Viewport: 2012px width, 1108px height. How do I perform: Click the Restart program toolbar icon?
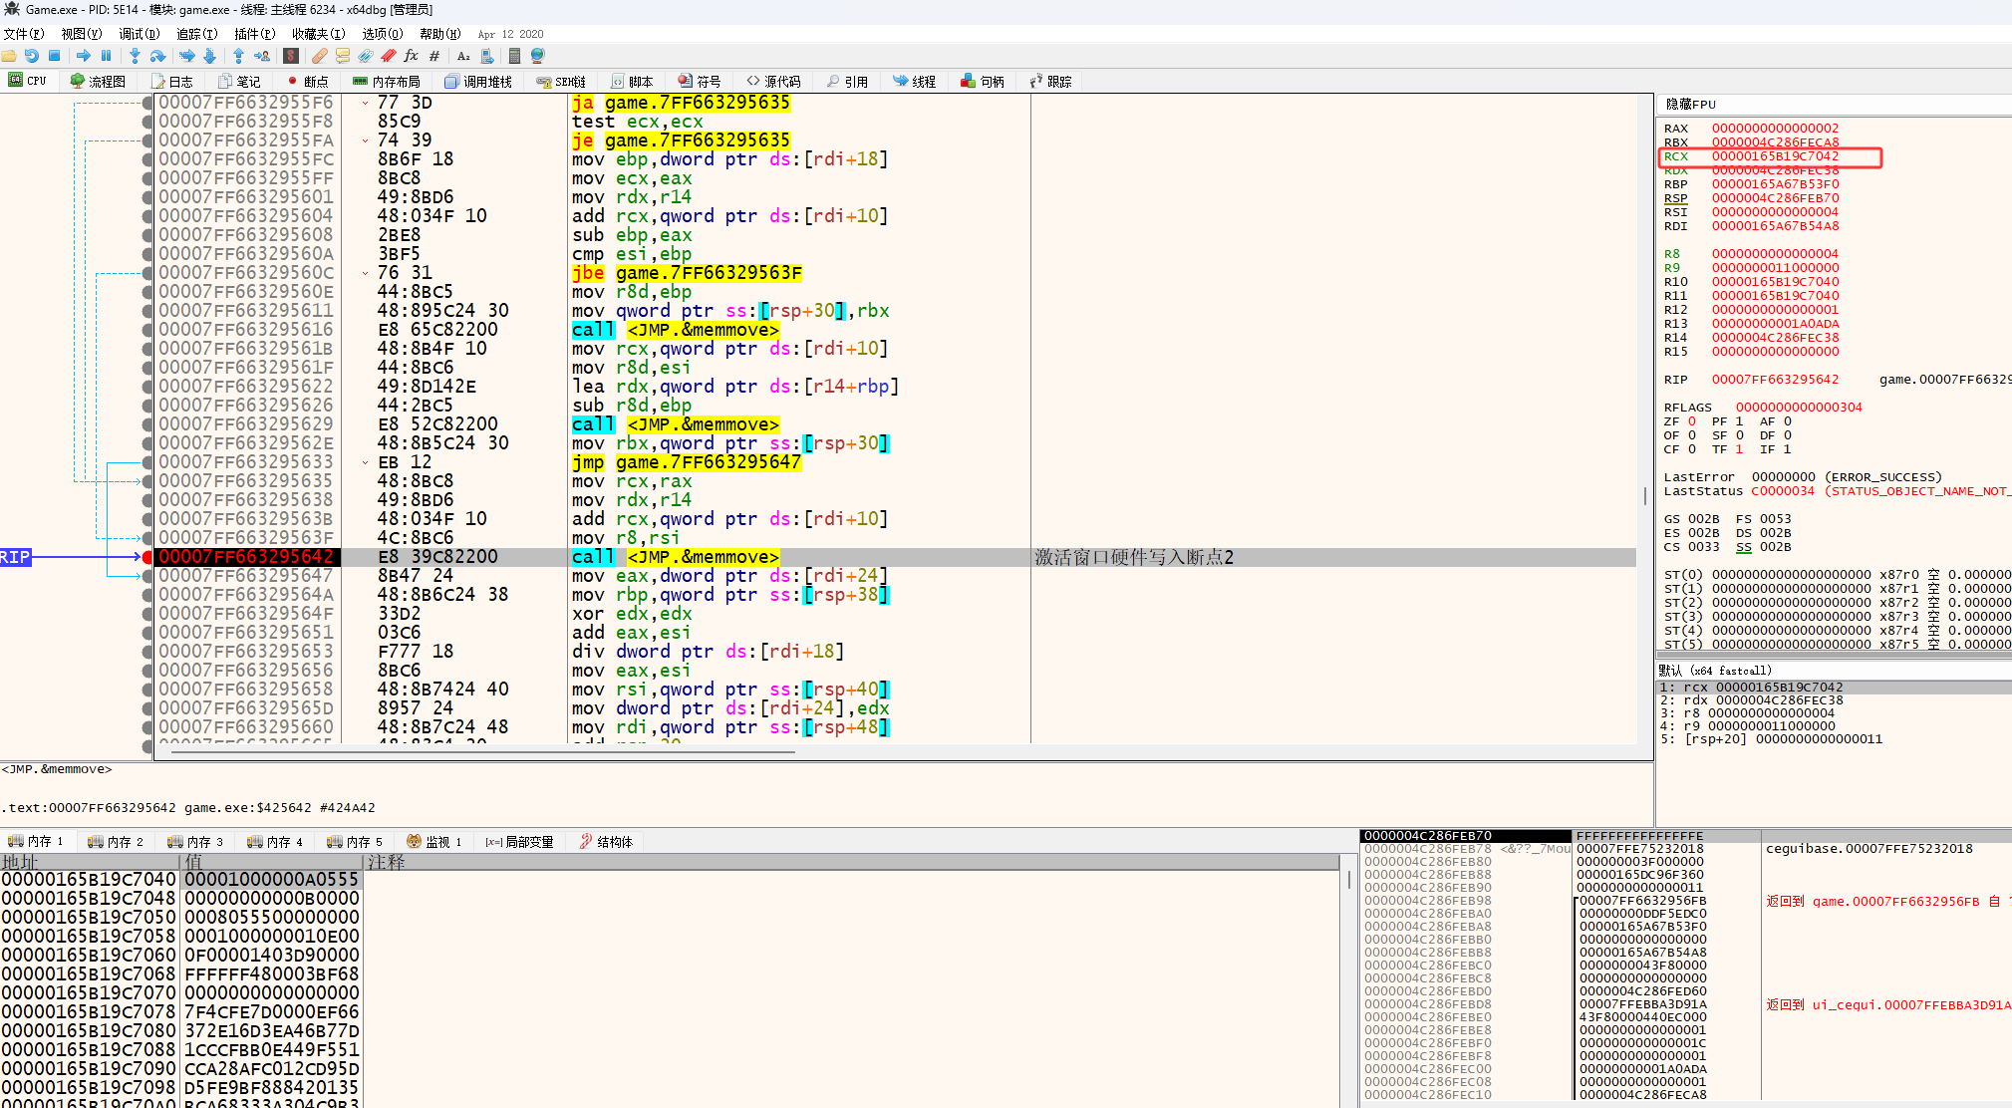click(32, 56)
